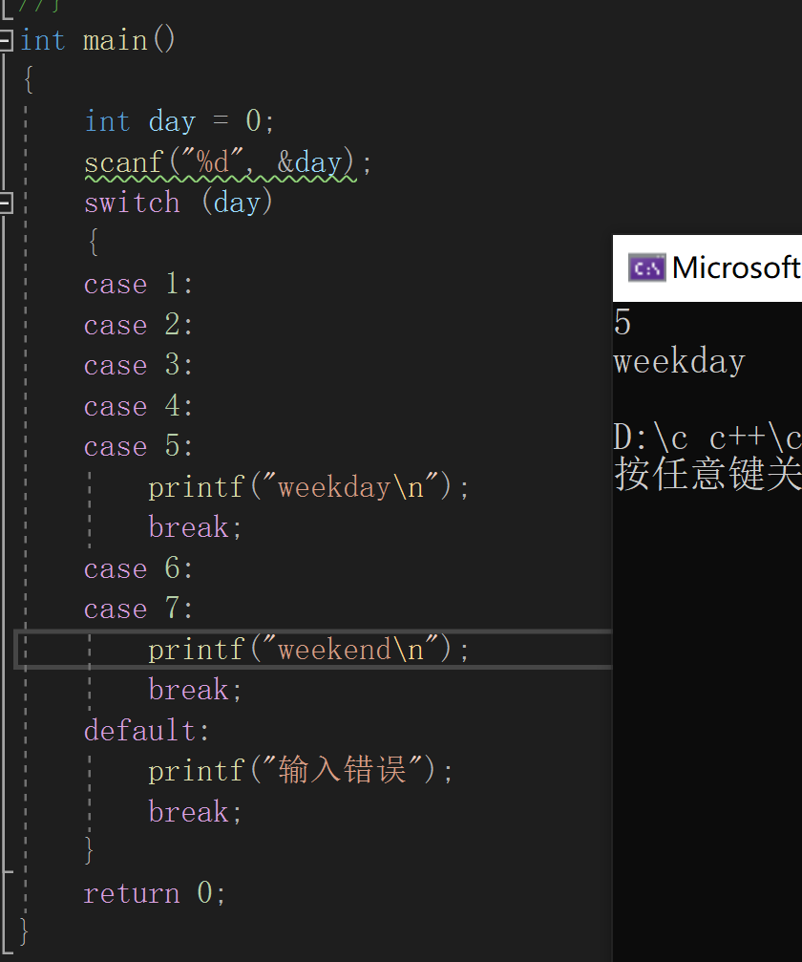
Task: Click the printf("weekend\n") line
Action: tap(308, 649)
